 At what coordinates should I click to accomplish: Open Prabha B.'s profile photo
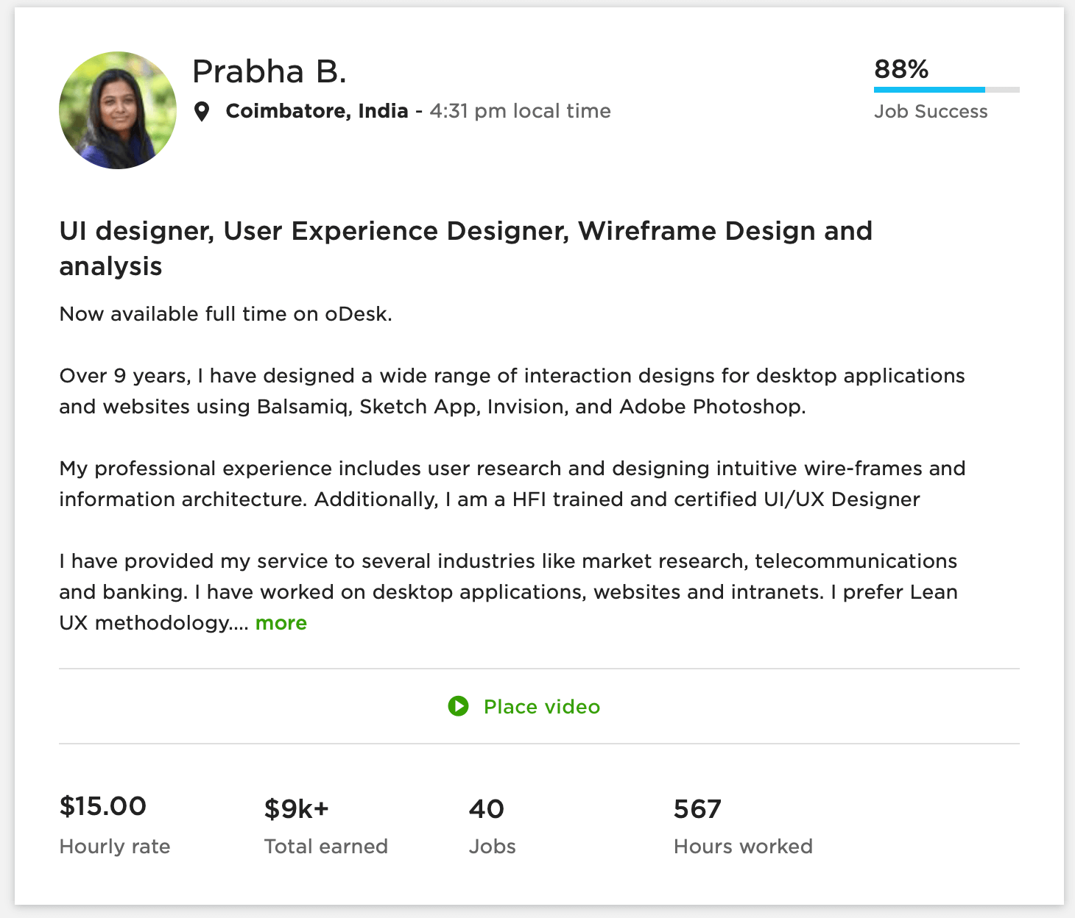118,110
